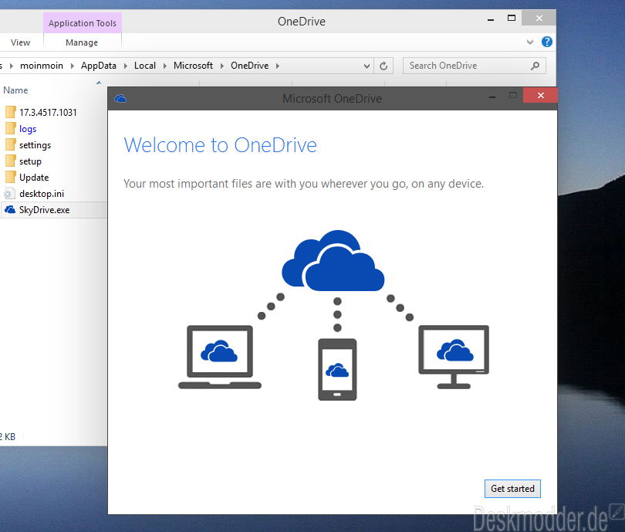Click the logs folder name
625x532 pixels.
pyautogui.click(x=28, y=129)
